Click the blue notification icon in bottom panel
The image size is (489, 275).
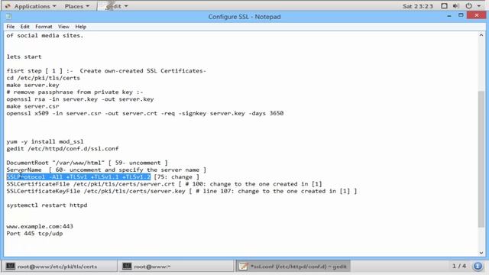pyautogui.click(x=478, y=267)
